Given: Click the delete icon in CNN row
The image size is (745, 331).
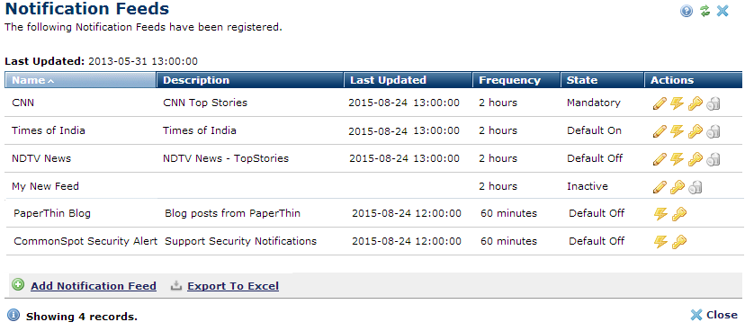Looking at the screenshot, I should (x=714, y=103).
